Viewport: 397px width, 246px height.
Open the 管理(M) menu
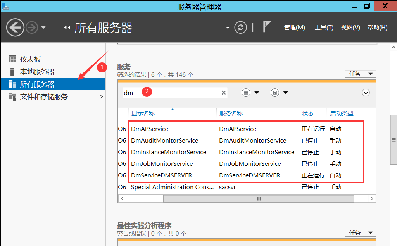[295, 28]
